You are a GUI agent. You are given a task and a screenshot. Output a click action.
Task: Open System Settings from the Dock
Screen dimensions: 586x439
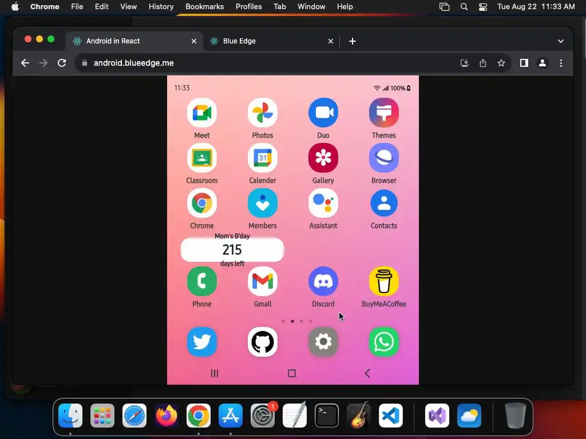(x=262, y=416)
